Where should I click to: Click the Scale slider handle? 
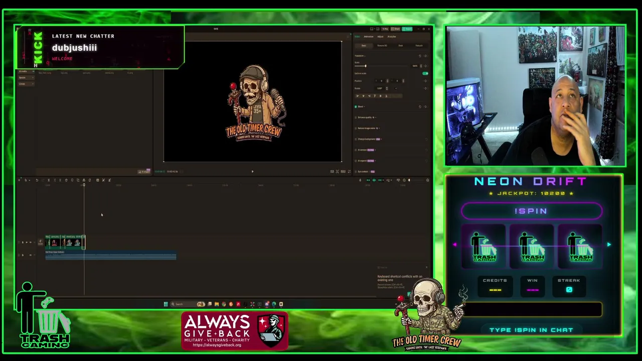tap(366, 66)
